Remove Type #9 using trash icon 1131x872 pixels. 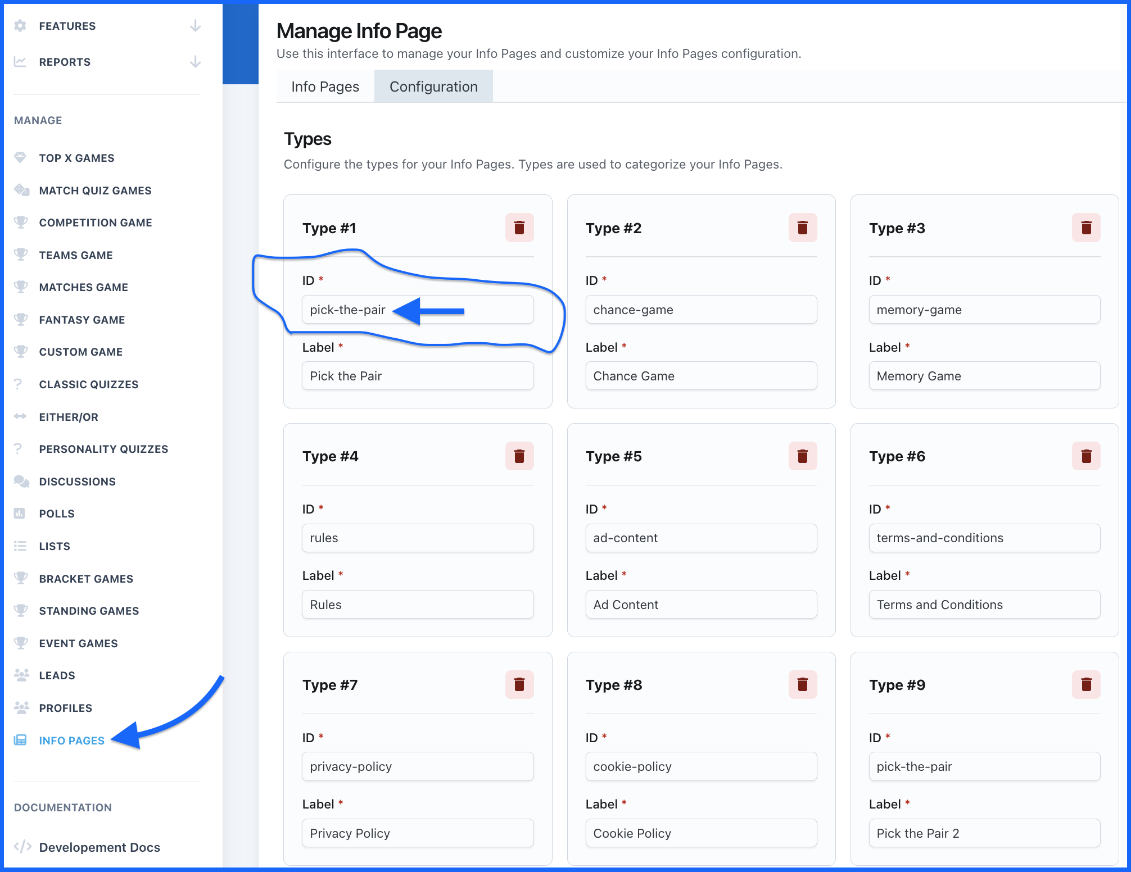[1085, 684]
